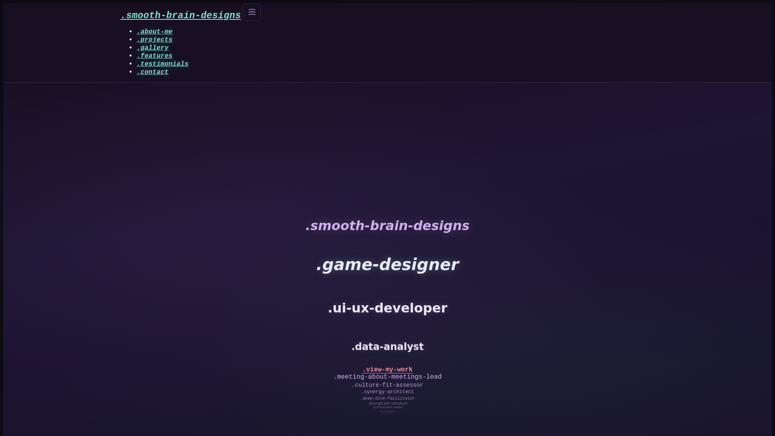Screen dimensions: 775x436
Task: Open the .projects nav link
Action: coord(154,40)
